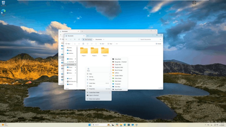Click the Start backup button
The image size is (226, 127).
coord(87,39)
